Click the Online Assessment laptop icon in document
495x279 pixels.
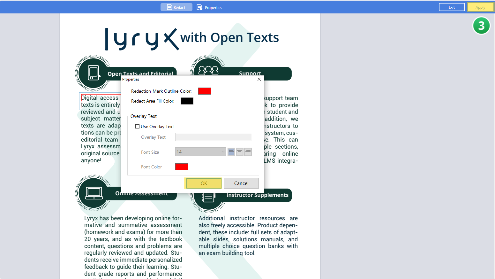(x=94, y=193)
